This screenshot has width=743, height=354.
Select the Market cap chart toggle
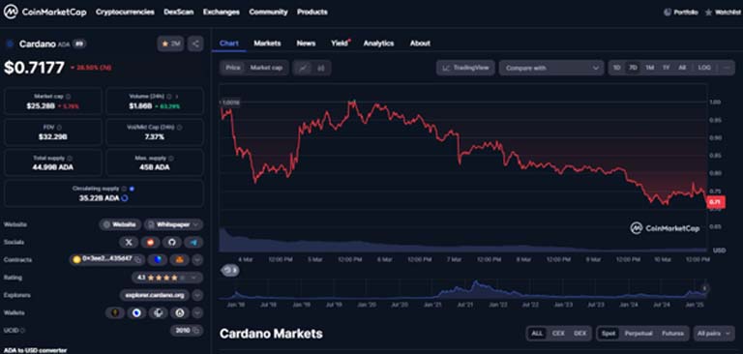coord(266,68)
